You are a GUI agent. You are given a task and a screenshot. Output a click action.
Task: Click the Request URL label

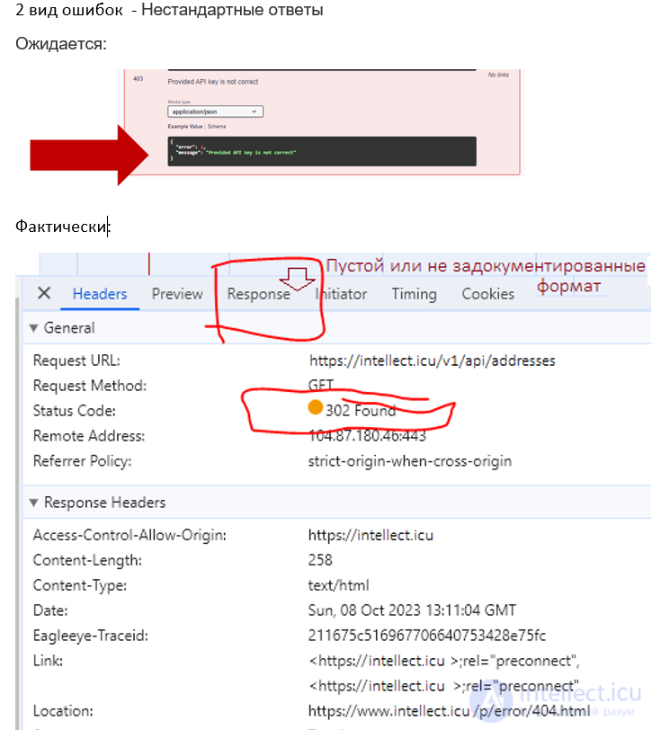tap(76, 361)
